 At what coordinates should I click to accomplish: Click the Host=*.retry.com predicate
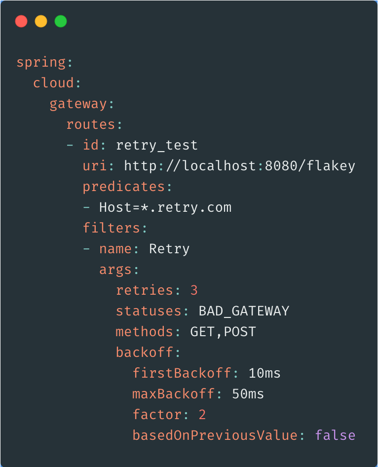coord(165,207)
